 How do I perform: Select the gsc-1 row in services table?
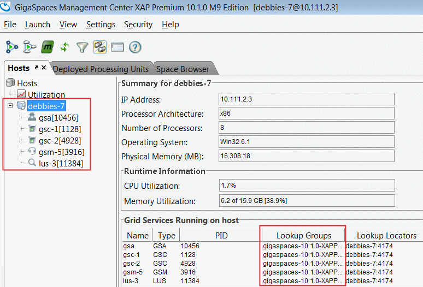tap(273, 254)
